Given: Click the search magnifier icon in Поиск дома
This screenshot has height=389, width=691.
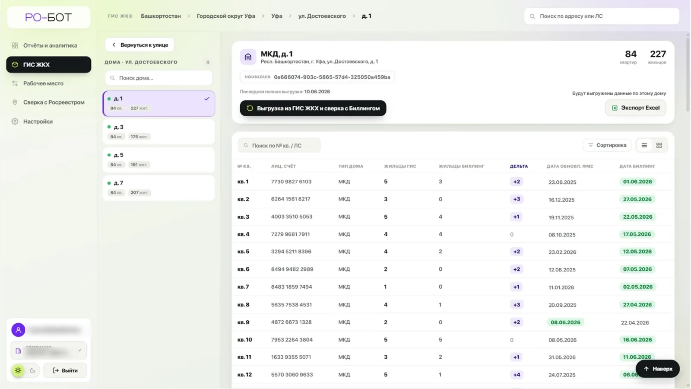Looking at the screenshot, I should pyautogui.click(x=113, y=78).
